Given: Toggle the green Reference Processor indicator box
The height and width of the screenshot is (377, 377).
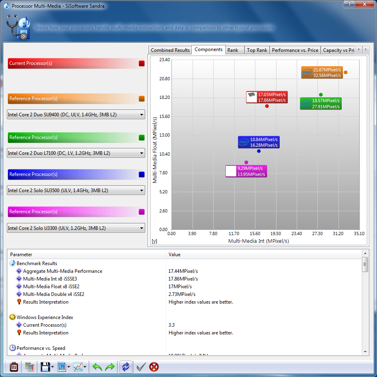Looking at the screenshot, I should click(x=141, y=138).
